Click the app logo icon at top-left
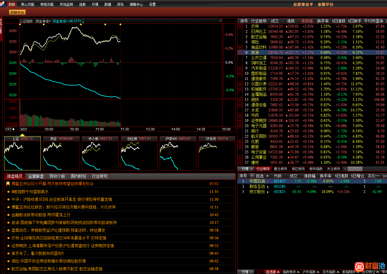Screen dimensions: 387x274 (2, 4)
